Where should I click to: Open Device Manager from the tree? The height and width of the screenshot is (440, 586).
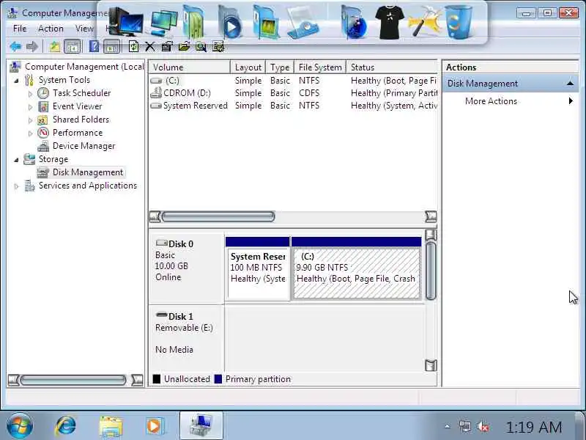click(84, 146)
